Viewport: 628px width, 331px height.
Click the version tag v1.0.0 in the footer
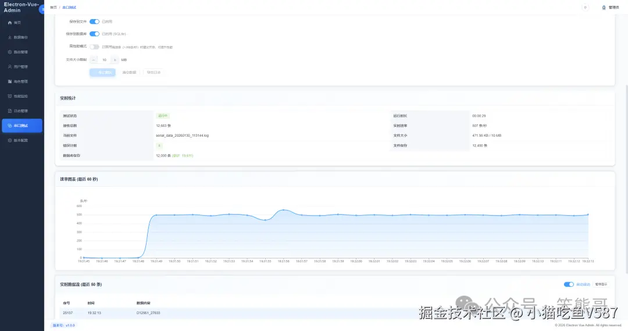63,325
